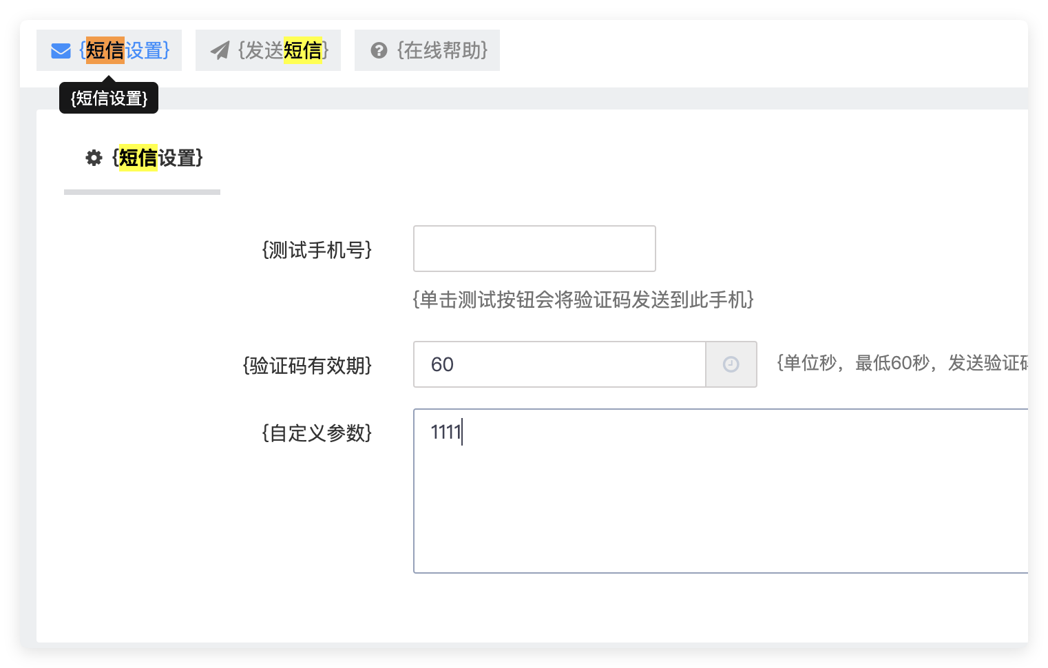This screenshot has height=668, width=1048.
Task: Click the {验证码有效期} field showing 60
Action: 559,364
